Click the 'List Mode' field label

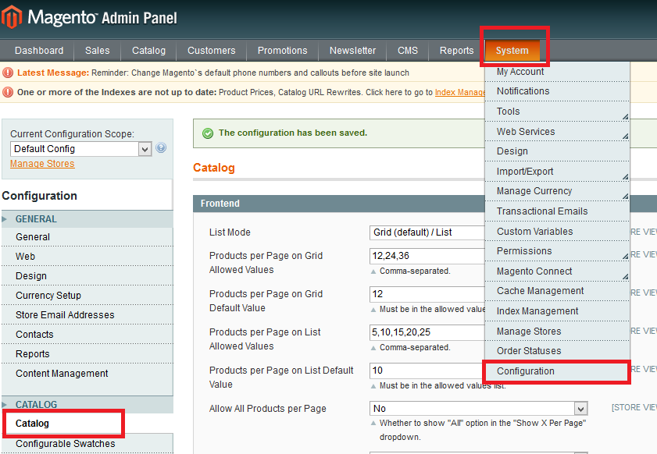[x=230, y=232]
